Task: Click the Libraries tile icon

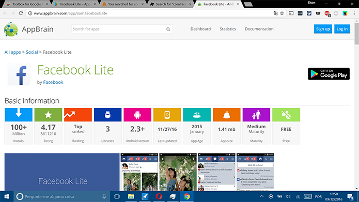Action: (107, 115)
